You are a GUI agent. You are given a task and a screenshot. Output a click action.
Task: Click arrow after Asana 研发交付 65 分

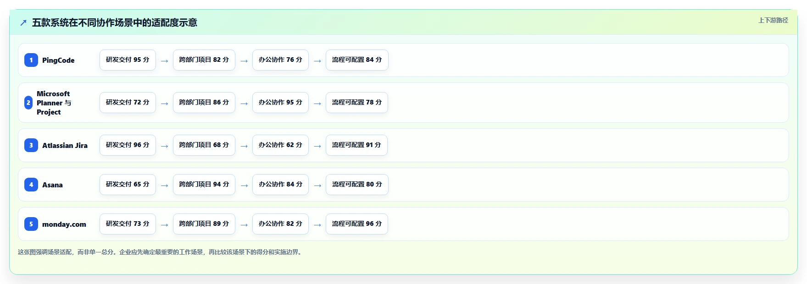[x=164, y=186]
